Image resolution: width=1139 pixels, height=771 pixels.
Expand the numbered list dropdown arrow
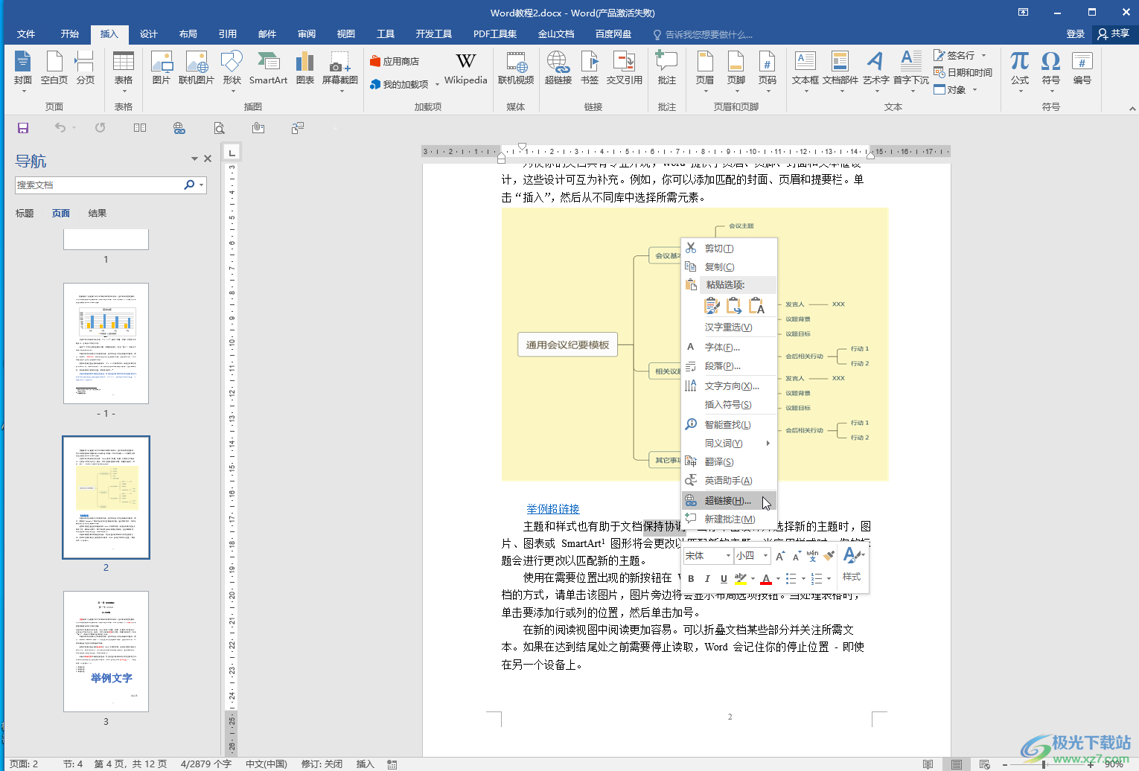829,578
